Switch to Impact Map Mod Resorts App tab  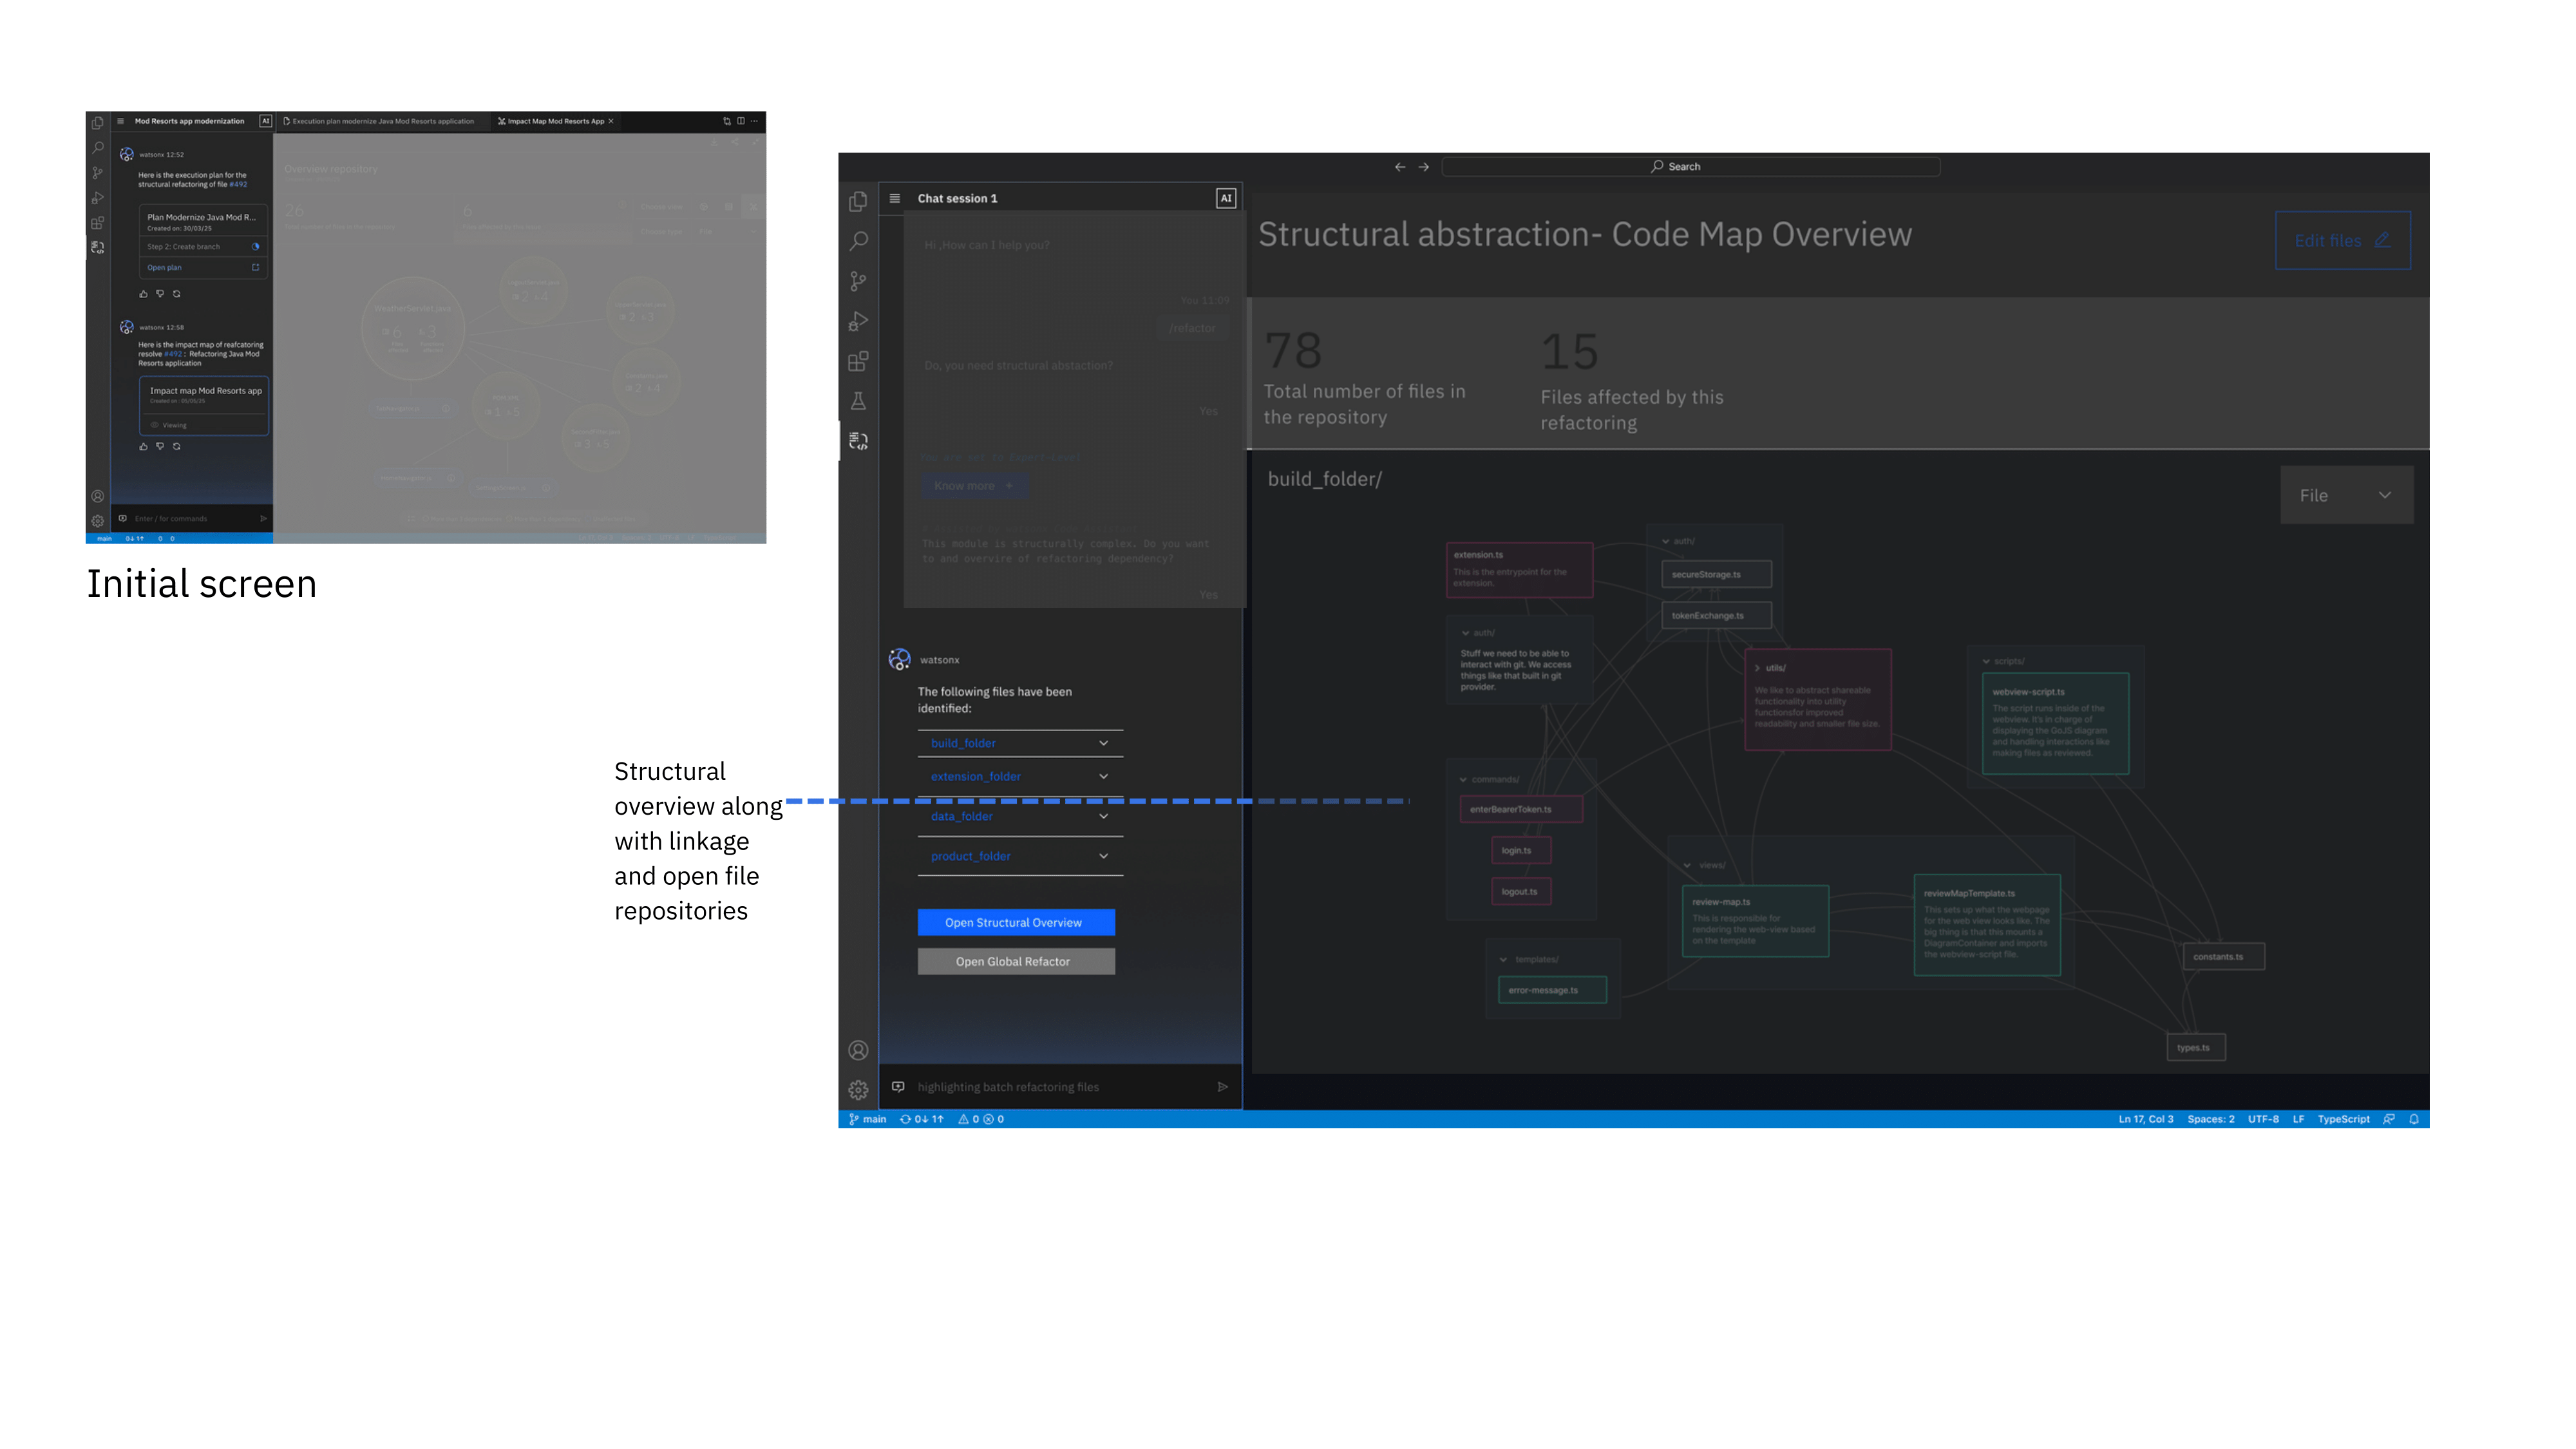(556, 121)
